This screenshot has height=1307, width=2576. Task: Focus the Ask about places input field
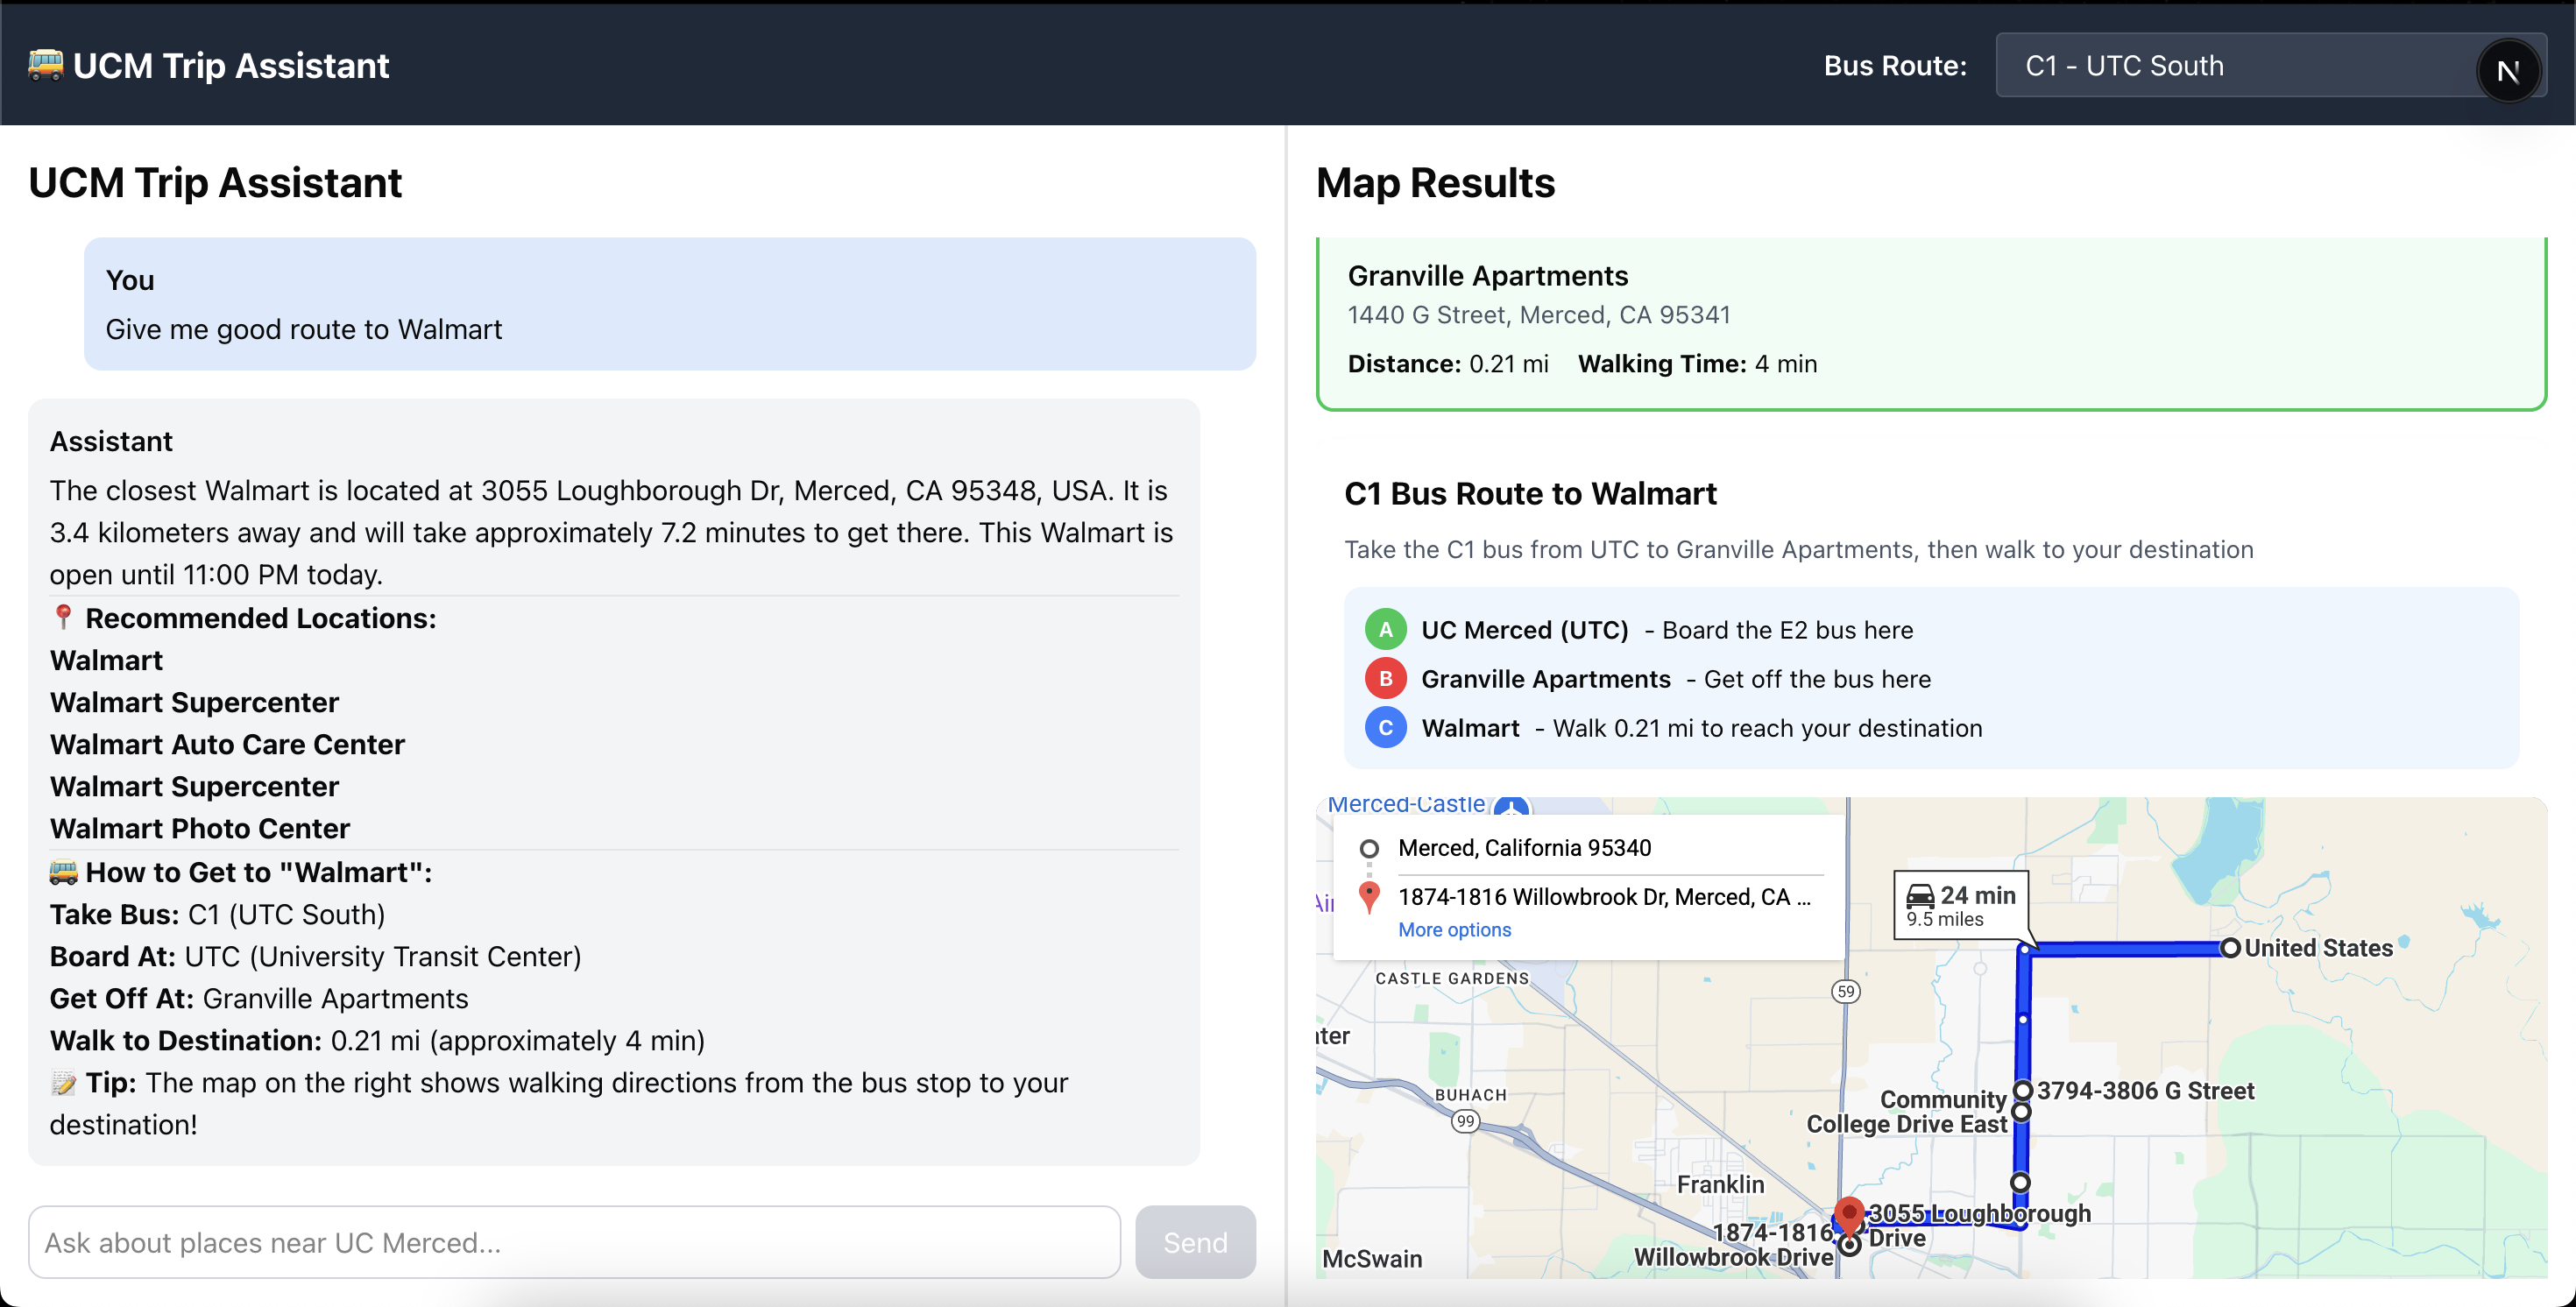pos(574,1242)
